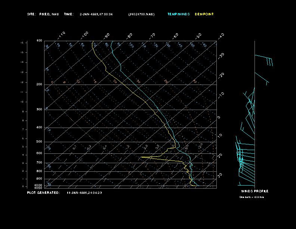Click the 700 pressure level label
Screen dimensions: 296x229
[x=39, y=163]
